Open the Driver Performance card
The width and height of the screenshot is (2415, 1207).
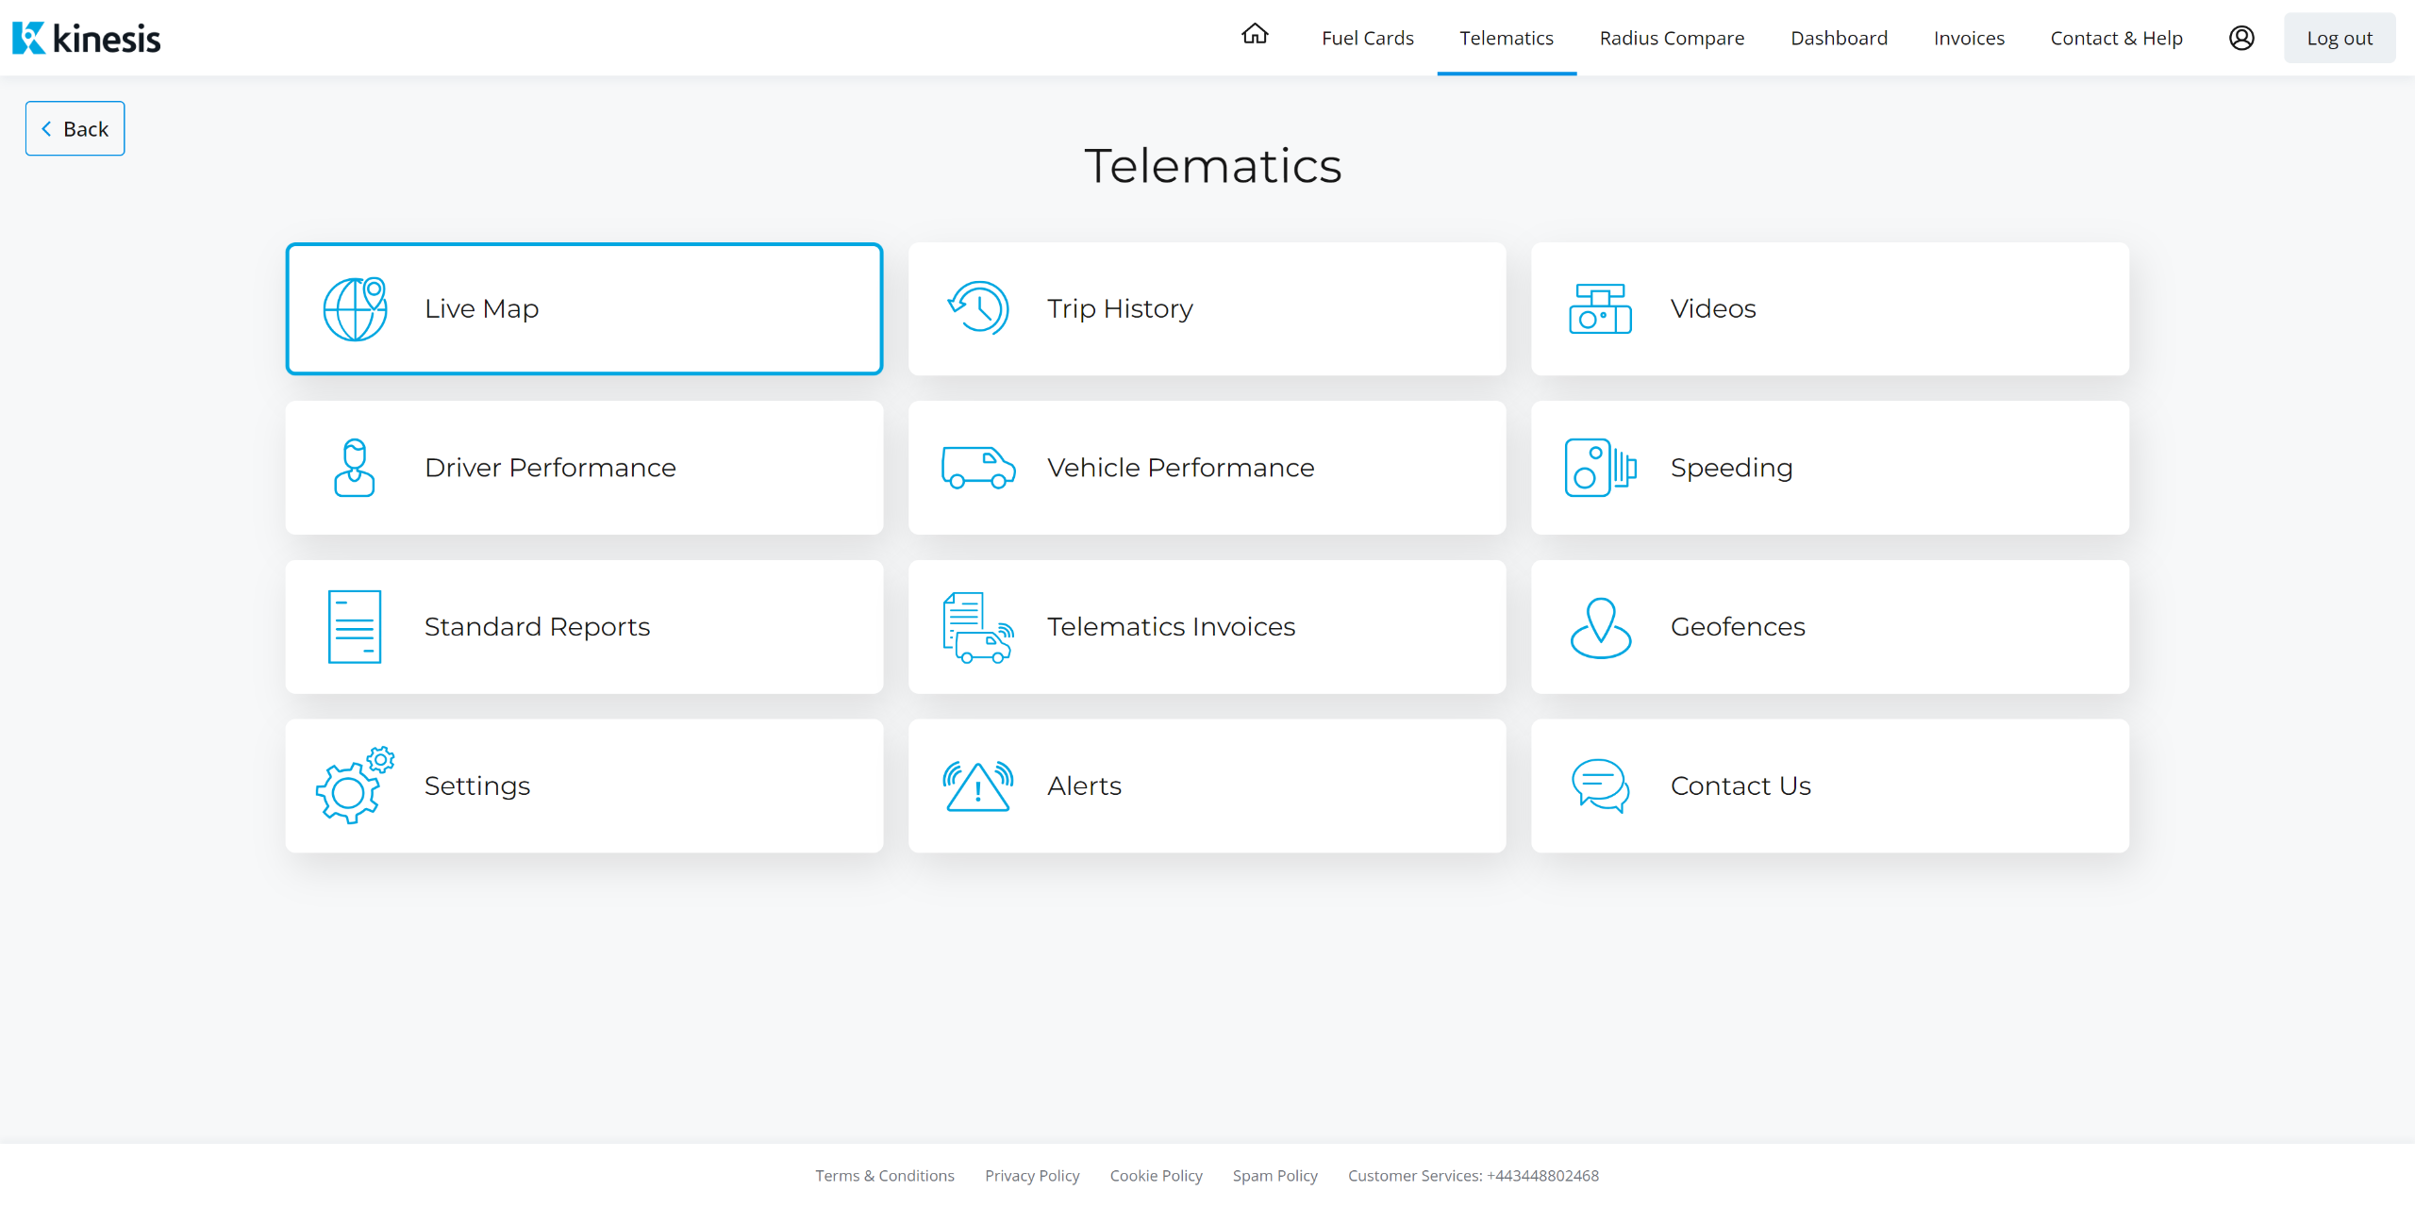click(584, 468)
